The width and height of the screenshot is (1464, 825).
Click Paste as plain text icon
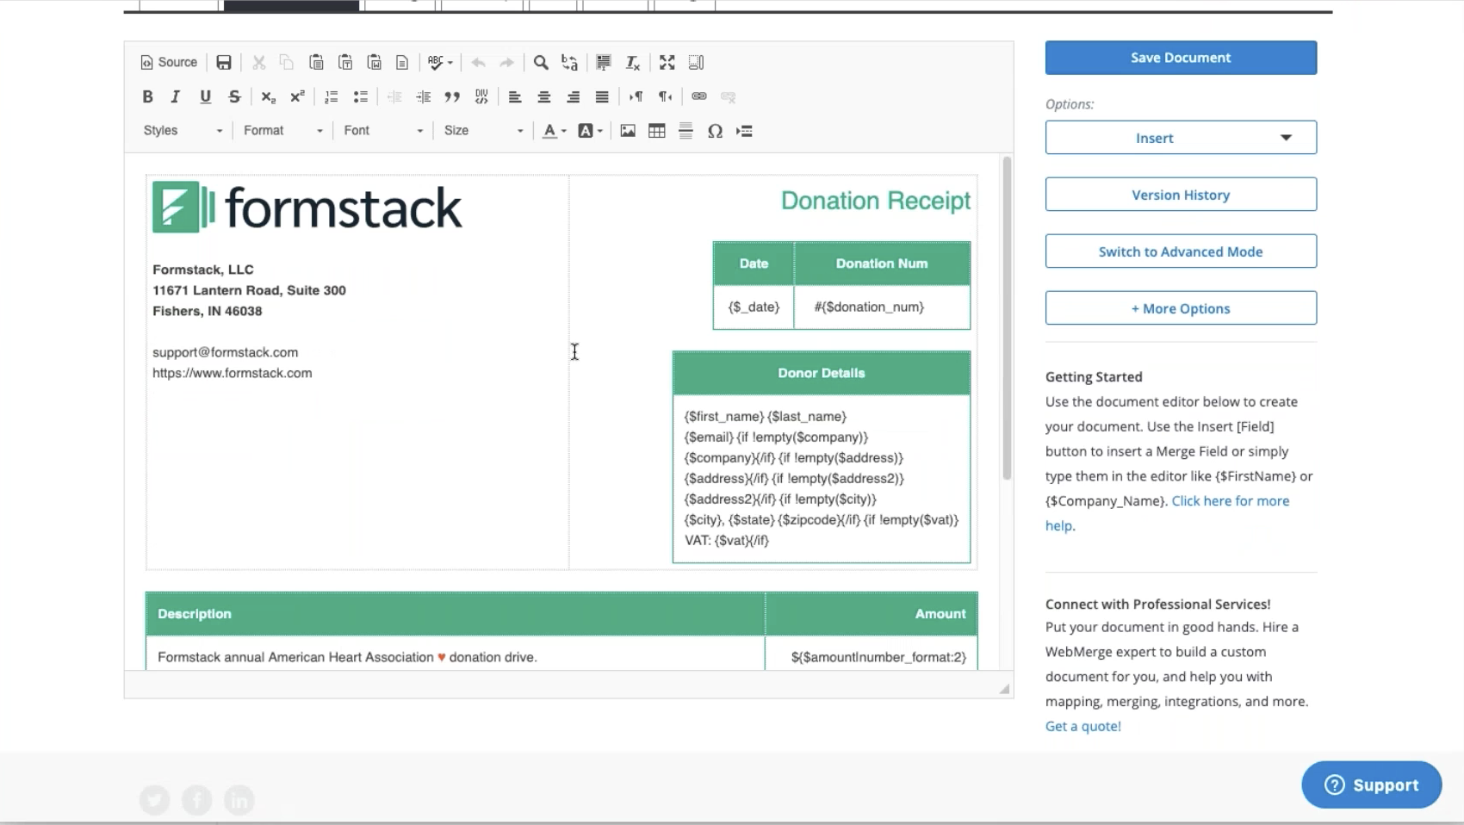point(345,62)
